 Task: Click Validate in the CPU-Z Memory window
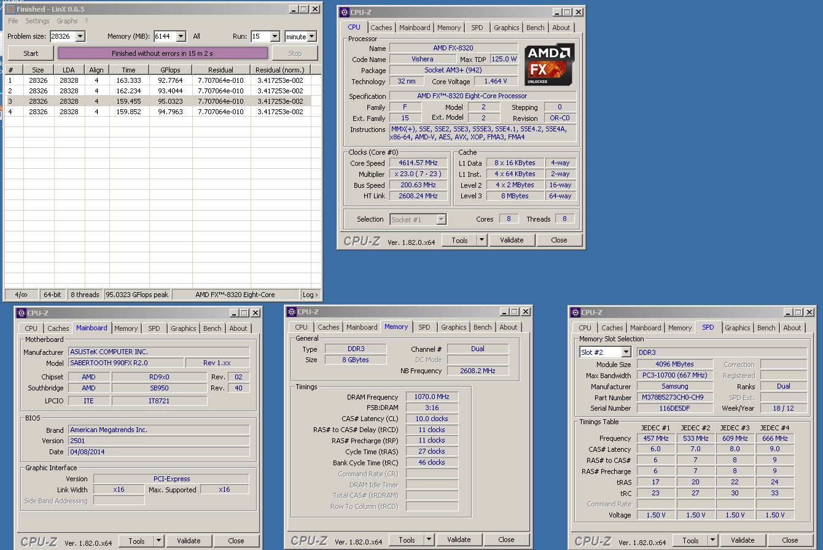click(459, 540)
